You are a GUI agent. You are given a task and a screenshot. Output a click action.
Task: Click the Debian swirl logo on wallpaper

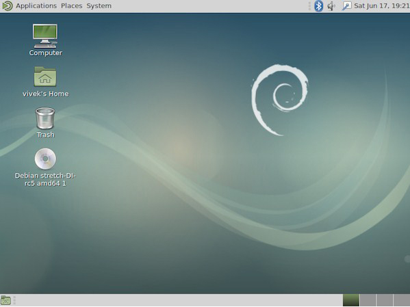tap(279, 100)
